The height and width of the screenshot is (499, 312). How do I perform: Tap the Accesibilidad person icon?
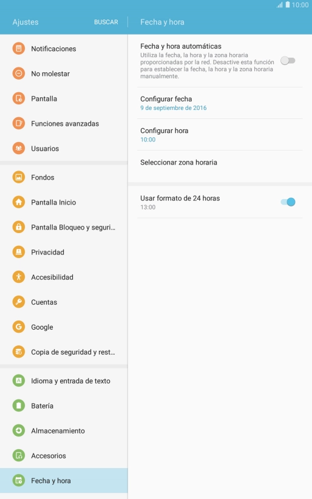click(18, 277)
